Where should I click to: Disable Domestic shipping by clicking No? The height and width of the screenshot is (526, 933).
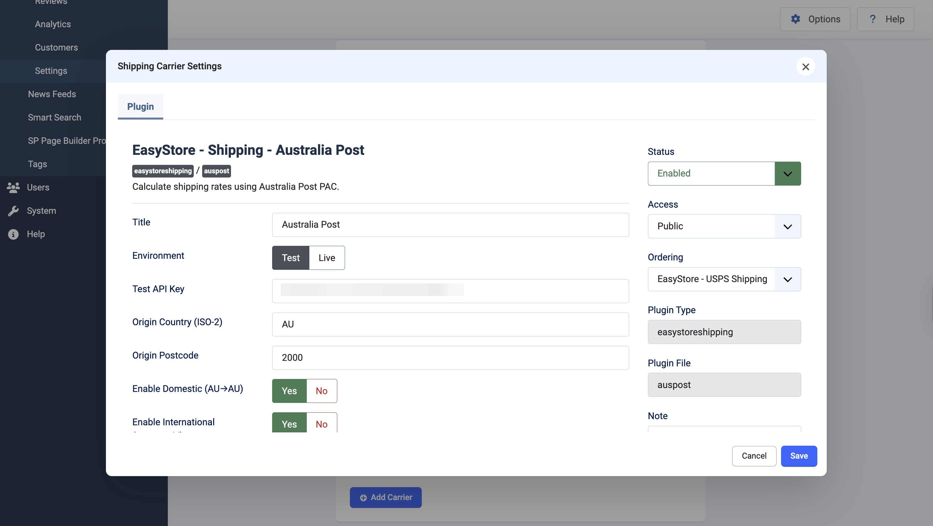[x=321, y=391]
